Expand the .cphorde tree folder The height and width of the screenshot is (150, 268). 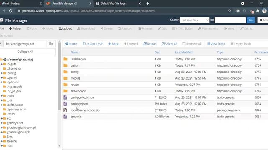(x=2, y=82)
